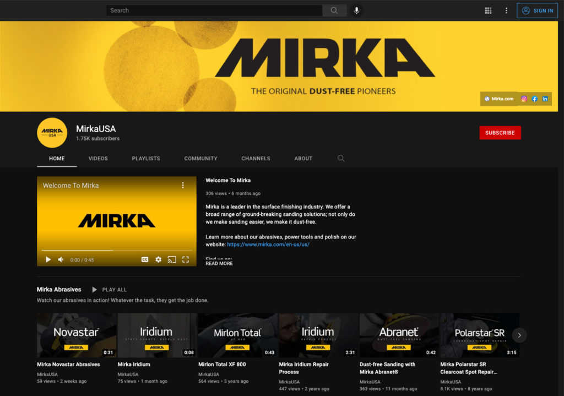Click the Mirka Novastar Abrasives title

pyautogui.click(x=68, y=365)
